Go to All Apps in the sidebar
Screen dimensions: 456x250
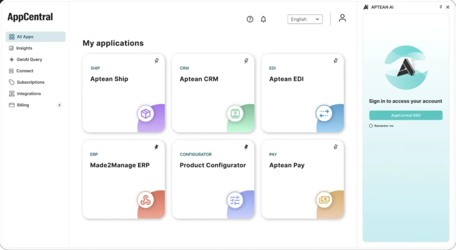(x=36, y=37)
